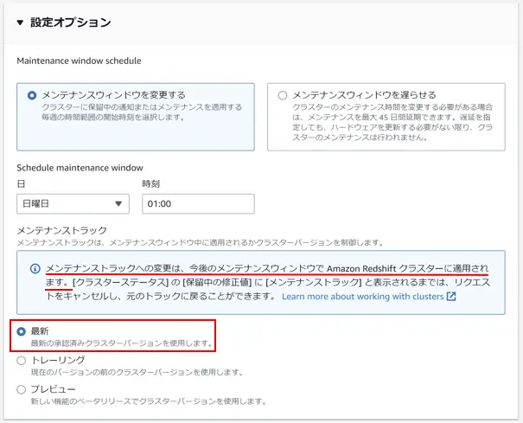
Task: Open the 日曜日 day dropdown
Action: click(73, 203)
